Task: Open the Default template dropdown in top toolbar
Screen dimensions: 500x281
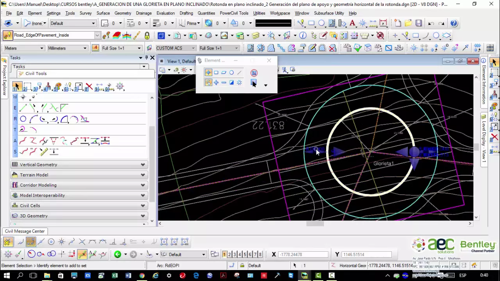Action: pos(73,23)
